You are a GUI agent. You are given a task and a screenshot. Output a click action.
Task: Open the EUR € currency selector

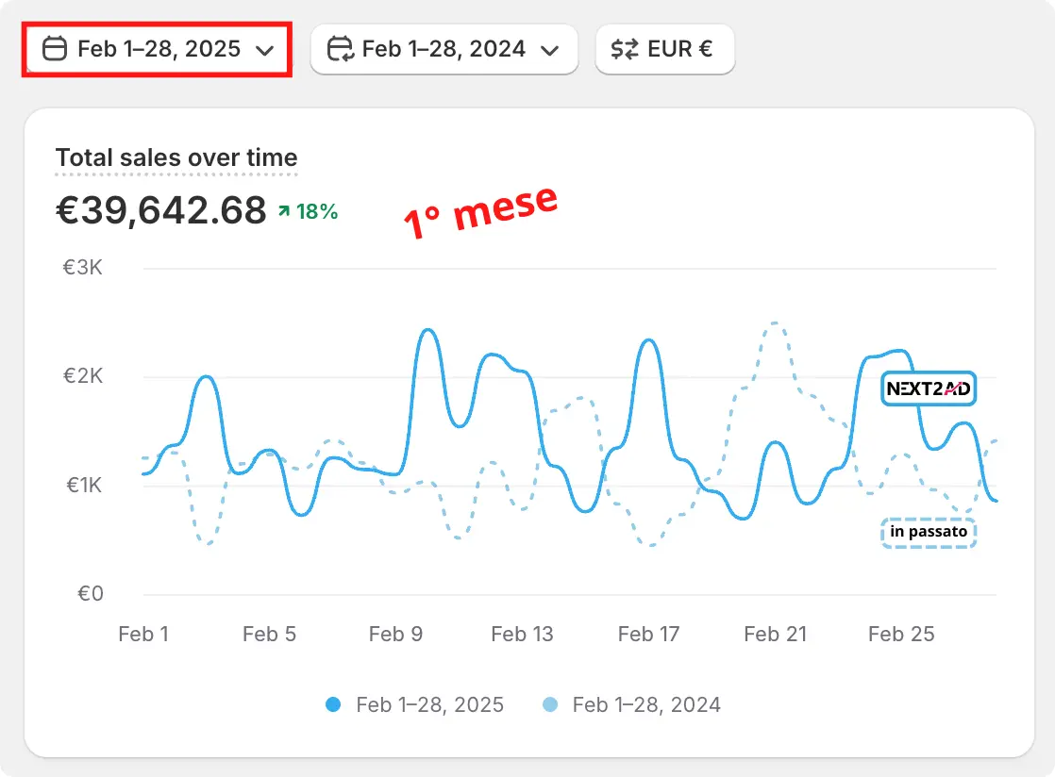664,49
